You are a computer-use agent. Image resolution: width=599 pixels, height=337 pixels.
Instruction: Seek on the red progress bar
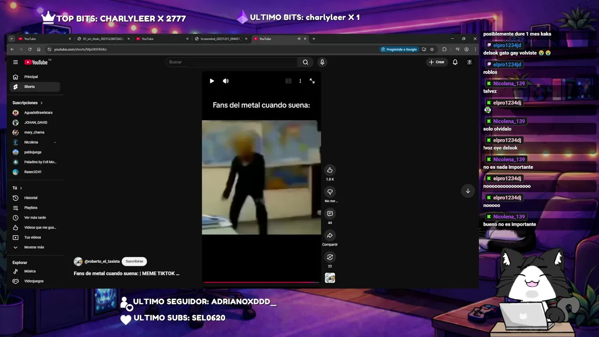261,282
